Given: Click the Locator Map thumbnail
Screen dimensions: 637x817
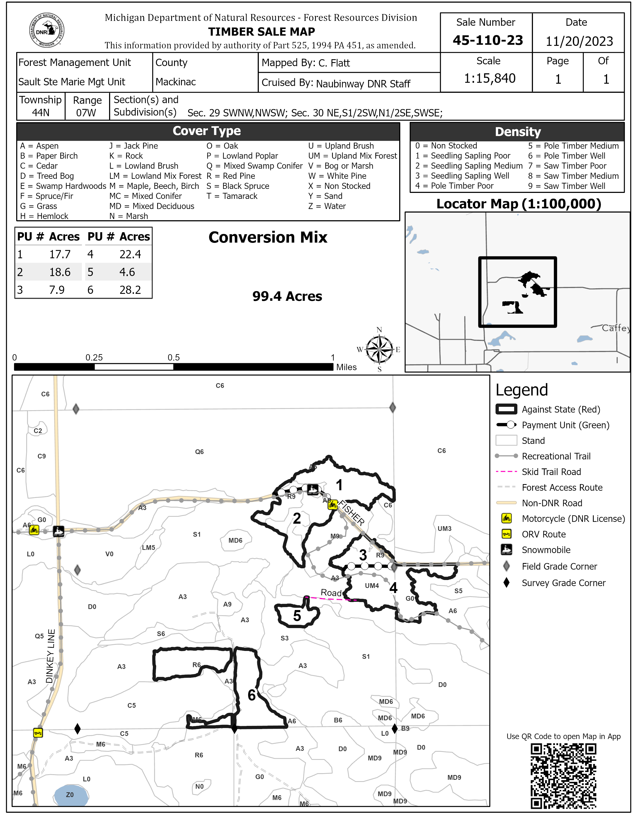Looking at the screenshot, I should coord(517,292).
